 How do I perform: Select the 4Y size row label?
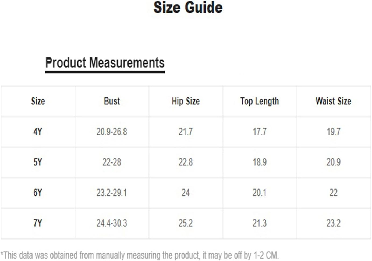pyautogui.click(x=38, y=132)
